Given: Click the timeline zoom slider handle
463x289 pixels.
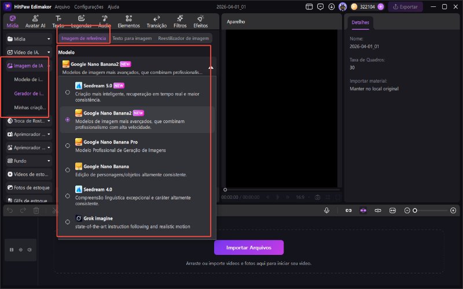Looking at the screenshot, I should [414, 210].
